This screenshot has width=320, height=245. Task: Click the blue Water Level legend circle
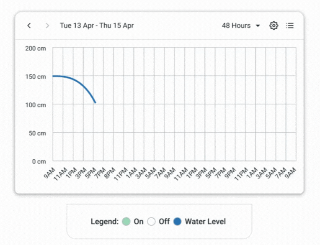pos(178,222)
